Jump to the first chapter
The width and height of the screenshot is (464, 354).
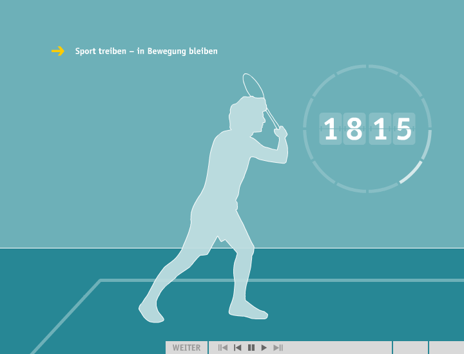tap(223, 348)
